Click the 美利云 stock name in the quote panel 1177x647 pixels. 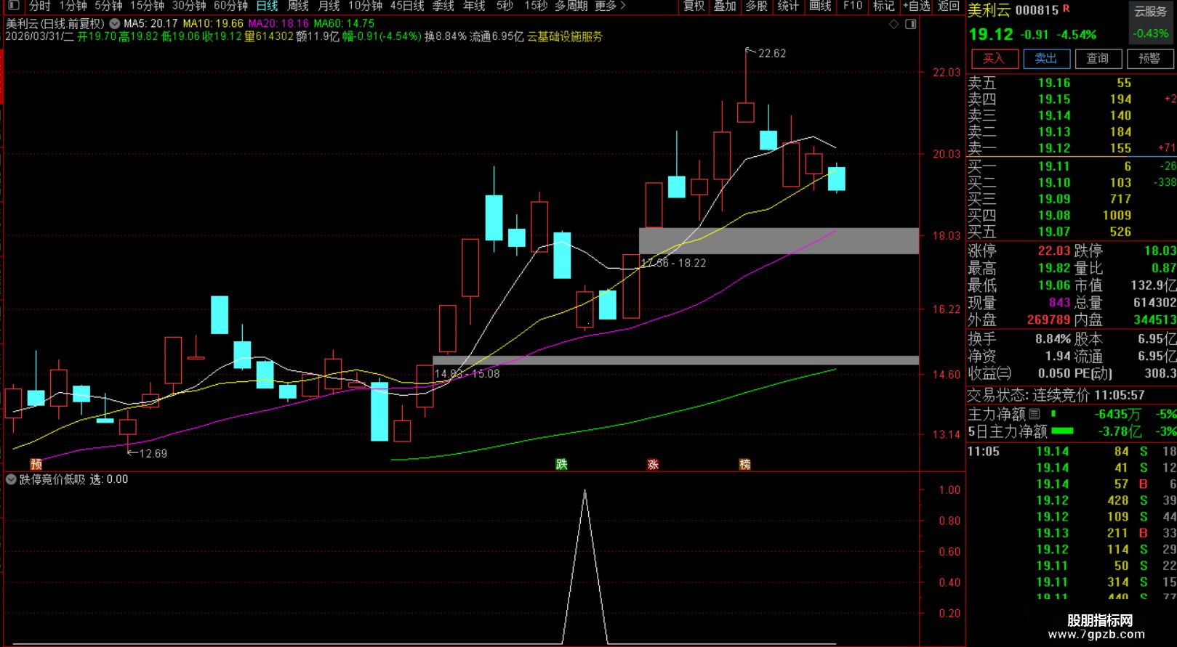coord(989,10)
